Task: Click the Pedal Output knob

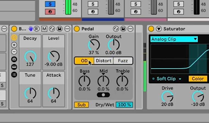Action: tap(114, 45)
